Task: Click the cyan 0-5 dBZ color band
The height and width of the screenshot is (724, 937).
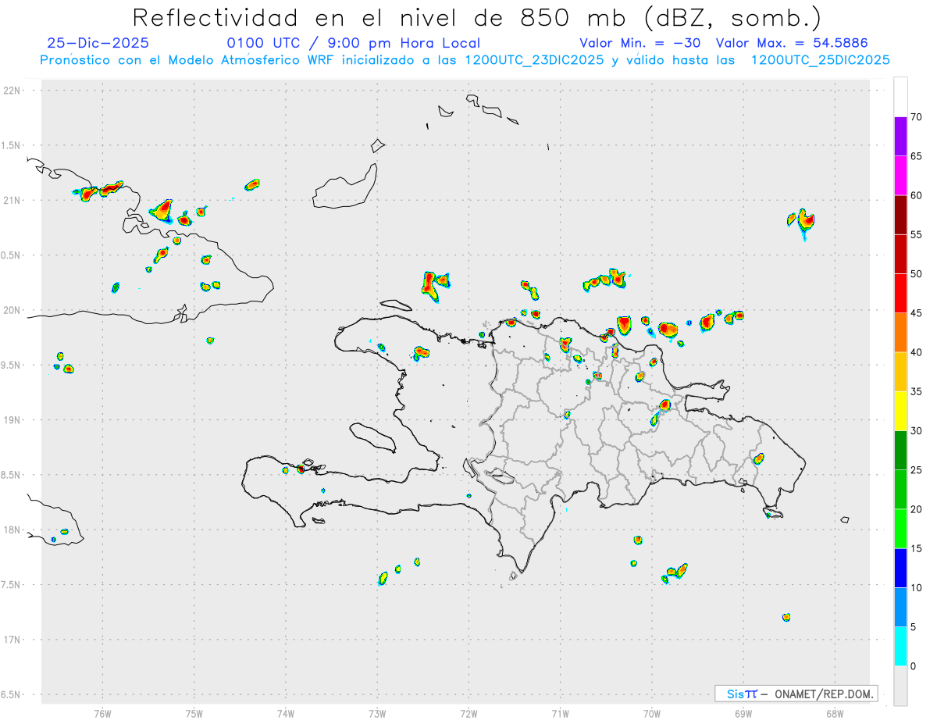Action: pyautogui.click(x=900, y=646)
